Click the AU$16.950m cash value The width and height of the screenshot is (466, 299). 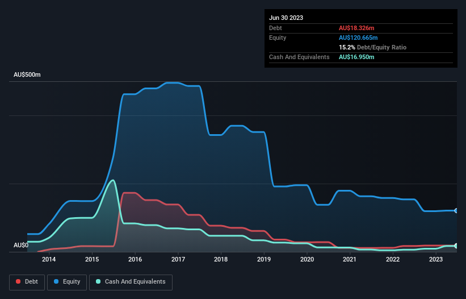[356, 57]
